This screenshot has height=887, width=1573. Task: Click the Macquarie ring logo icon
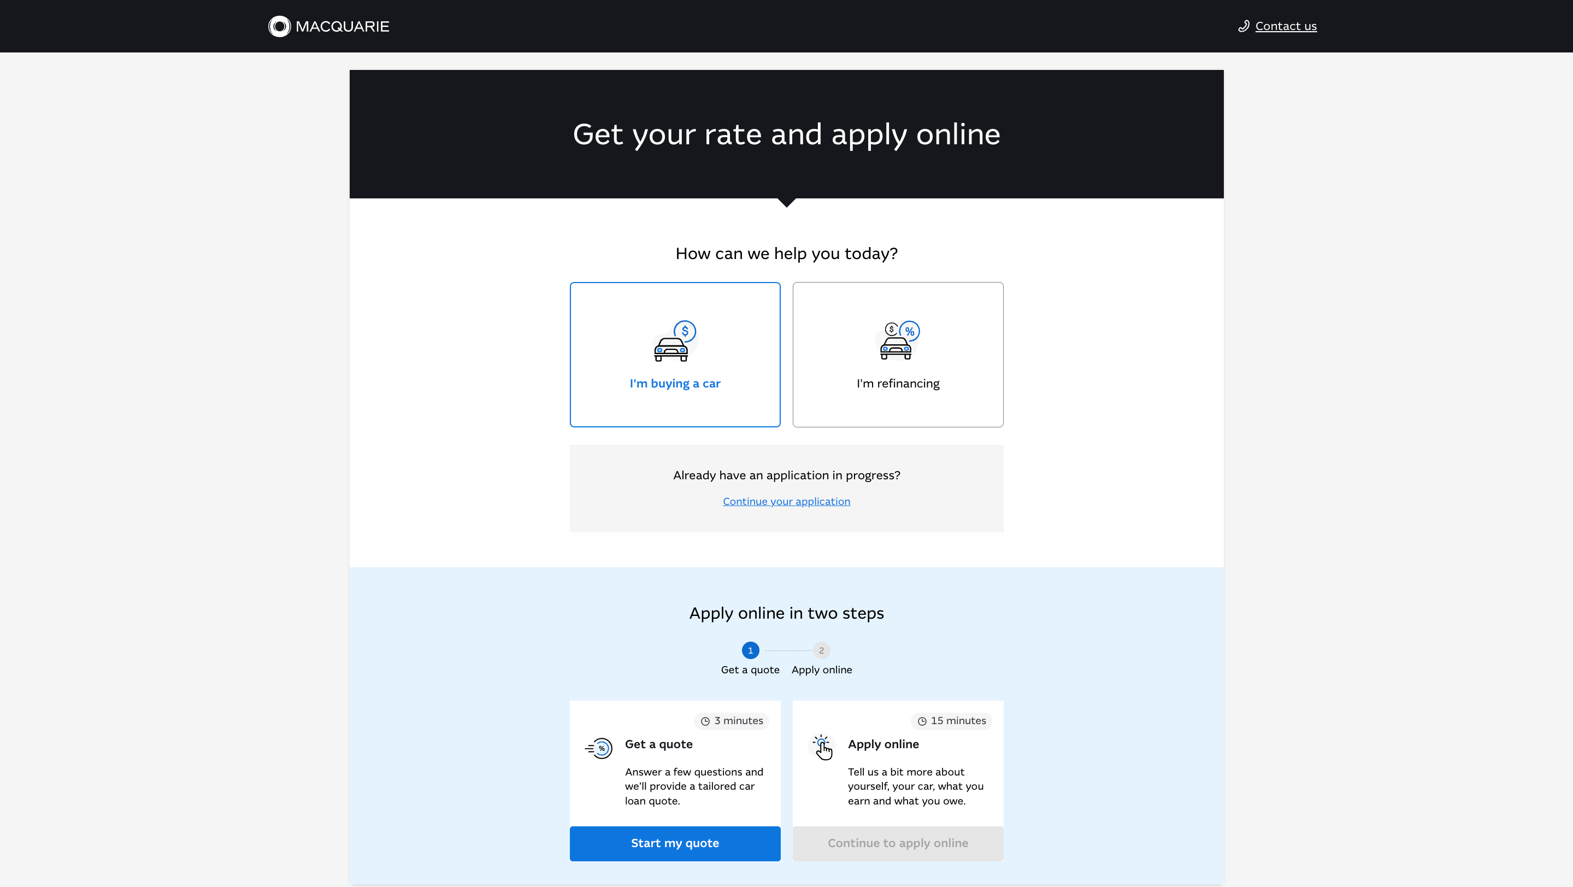pyautogui.click(x=279, y=26)
